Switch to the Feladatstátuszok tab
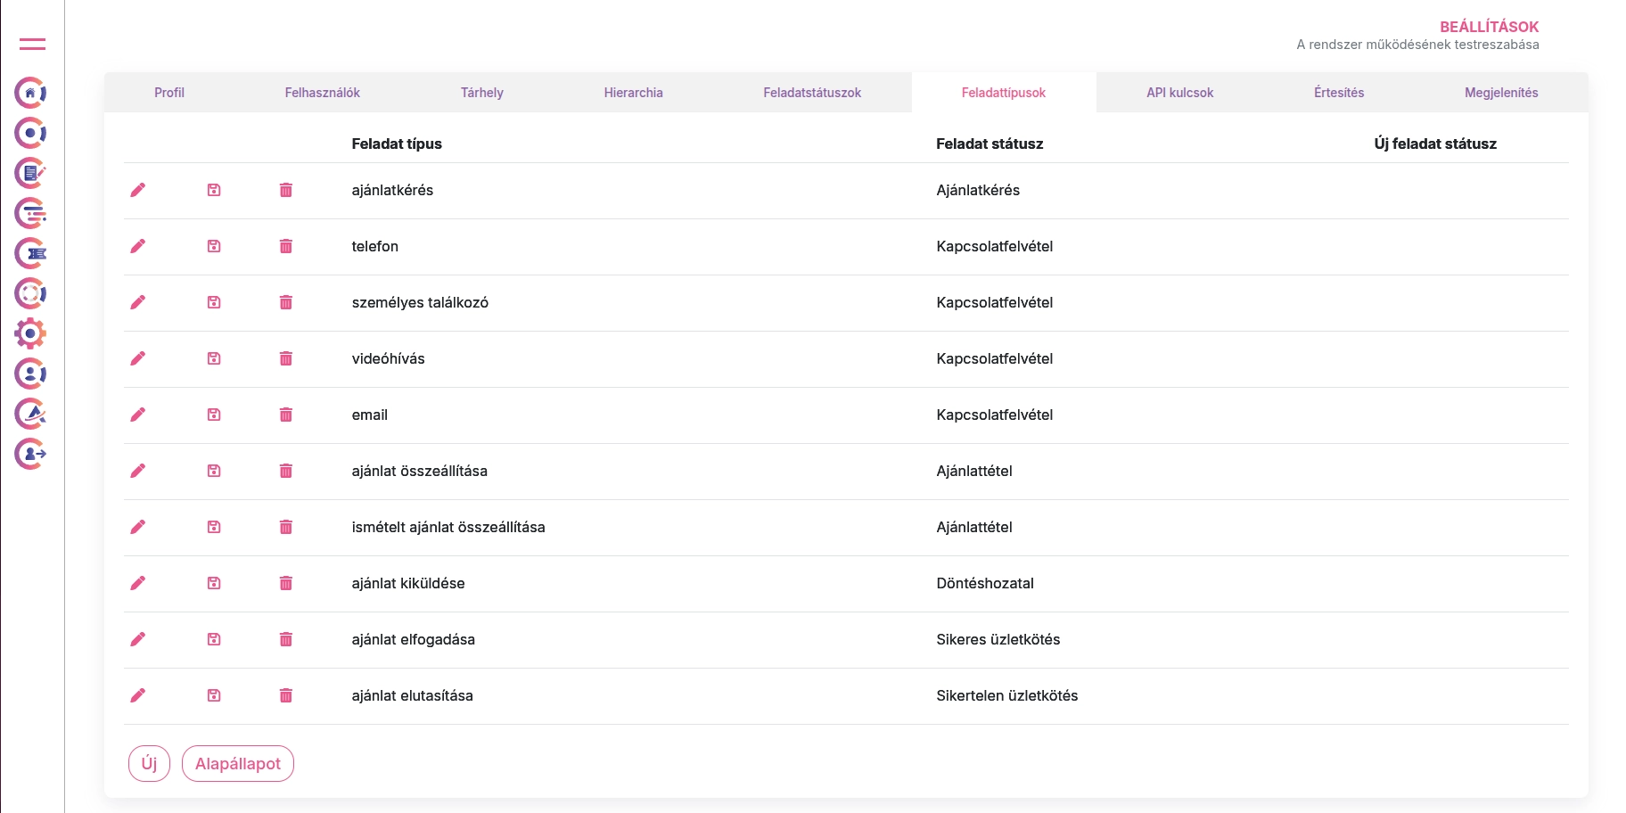The width and height of the screenshot is (1626, 813). 811,93
